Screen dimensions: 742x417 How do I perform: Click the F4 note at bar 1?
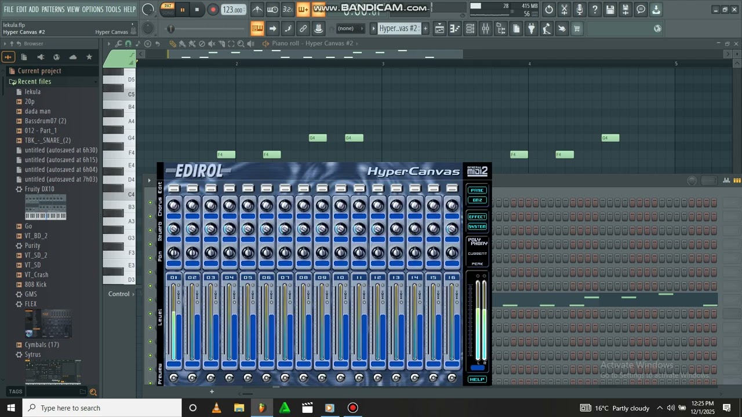[226, 155]
